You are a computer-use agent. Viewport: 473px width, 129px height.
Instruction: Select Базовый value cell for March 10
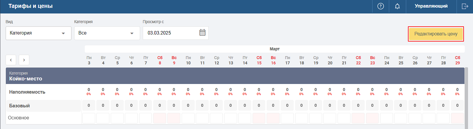[x=188, y=106]
